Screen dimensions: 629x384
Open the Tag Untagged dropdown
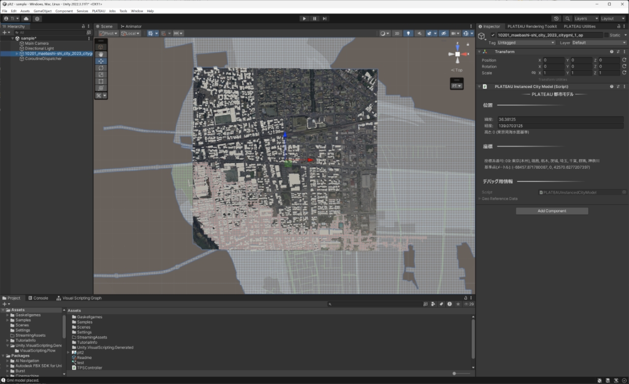click(526, 43)
